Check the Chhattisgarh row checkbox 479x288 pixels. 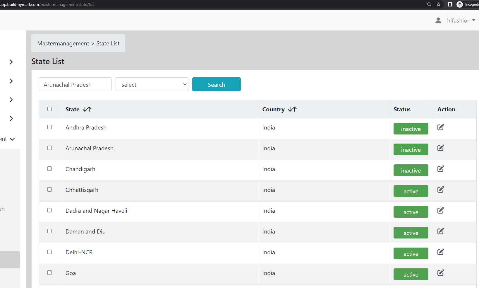click(x=49, y=190)
